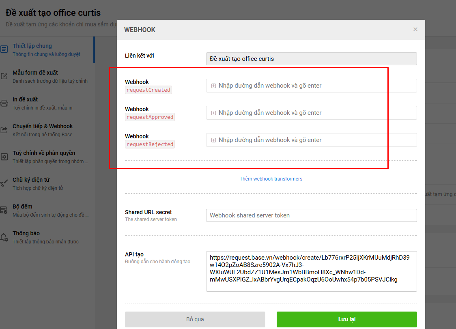
Task: Click Đường dẫn cho hành động tạo hint
Action: coord(158,262)
